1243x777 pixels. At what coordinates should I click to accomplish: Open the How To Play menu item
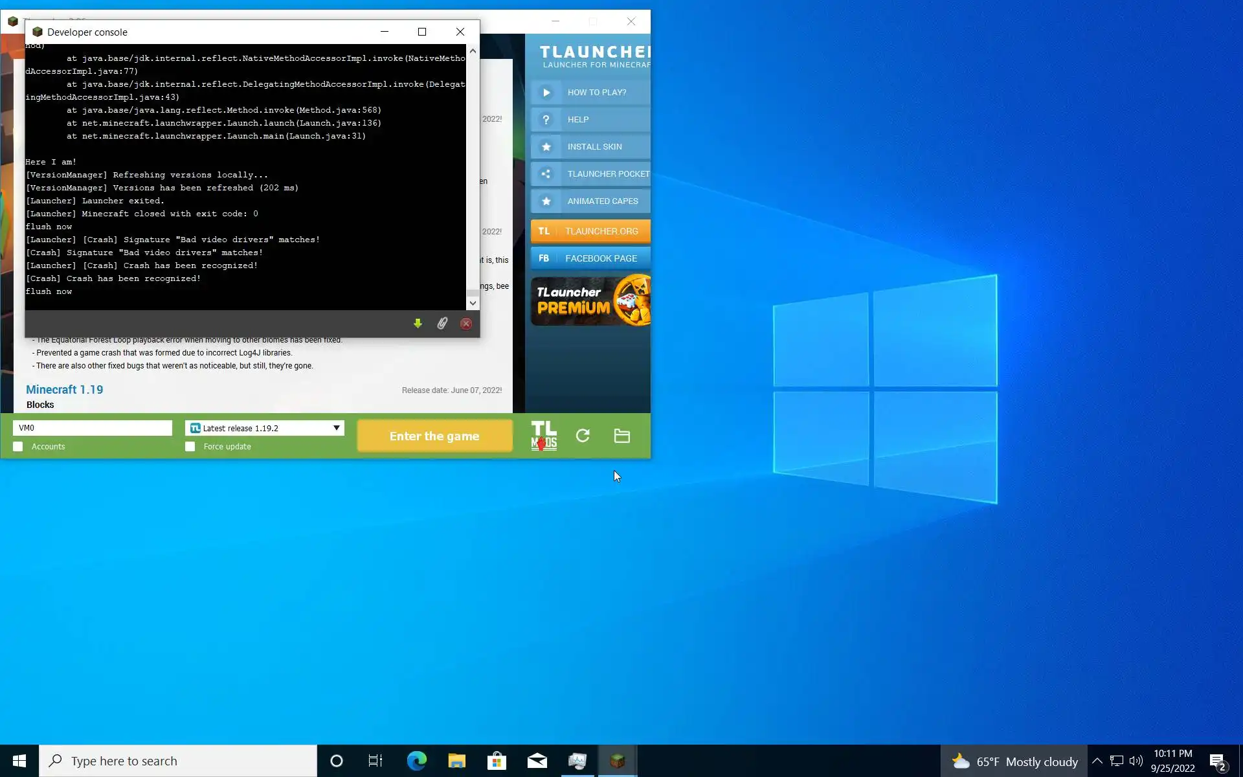[590, 92]
